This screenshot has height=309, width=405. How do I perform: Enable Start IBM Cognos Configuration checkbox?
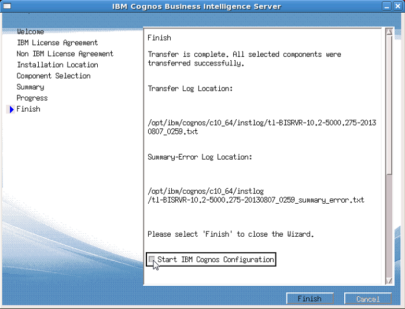click(152, 259)
